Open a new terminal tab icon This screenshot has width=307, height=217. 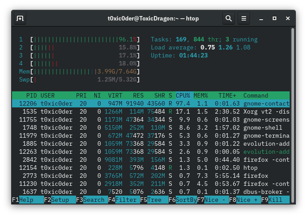tap(20, 18)
